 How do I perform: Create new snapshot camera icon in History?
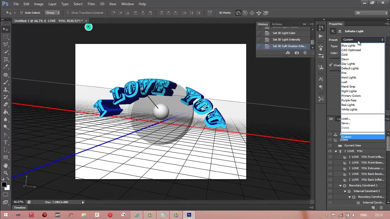(x=297, y=53)
